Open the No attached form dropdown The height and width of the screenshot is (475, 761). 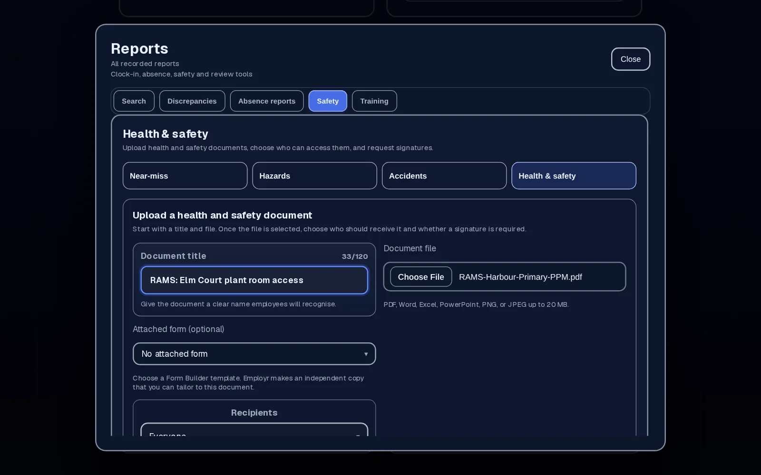click(x=254, y=354)
